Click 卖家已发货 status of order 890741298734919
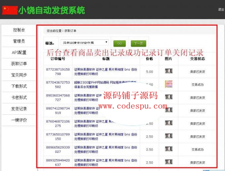 point(198,111)
